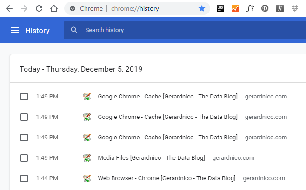This screenshot has width=306, height=190.
Task: Tick the Media Files entry checkbox
Action: tap(24, 158)
